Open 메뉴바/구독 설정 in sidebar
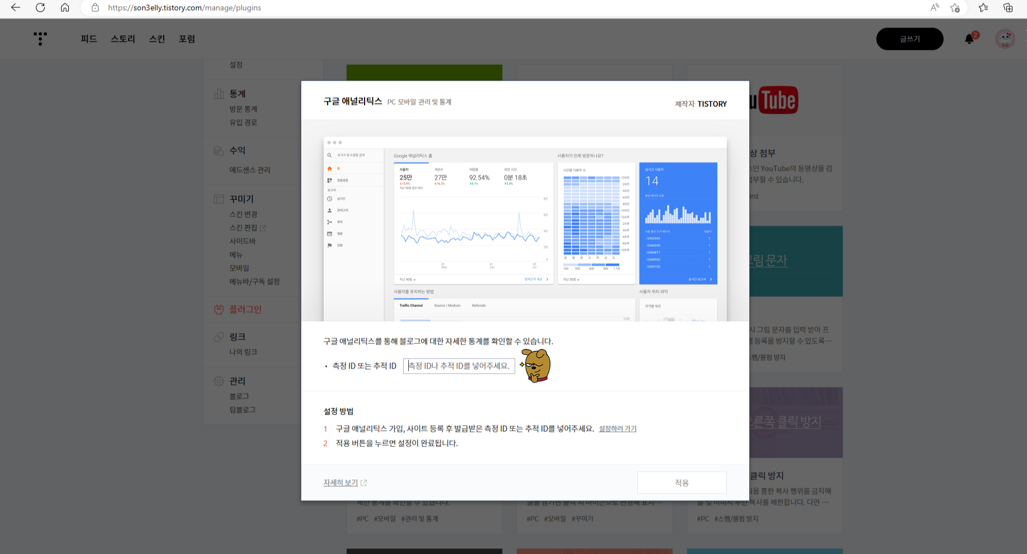Image resolution: width=1027 pixels, height=554 pixels. tap(254, 282)
